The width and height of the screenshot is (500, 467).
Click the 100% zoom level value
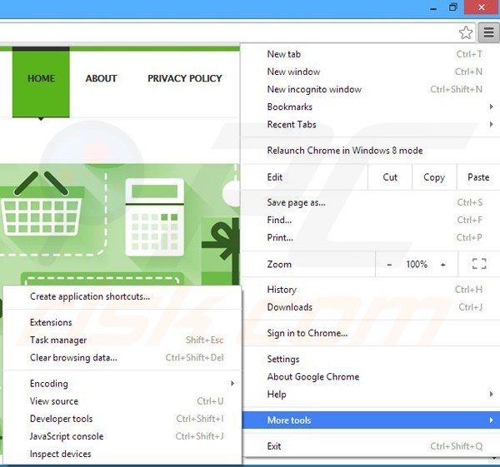417,264
